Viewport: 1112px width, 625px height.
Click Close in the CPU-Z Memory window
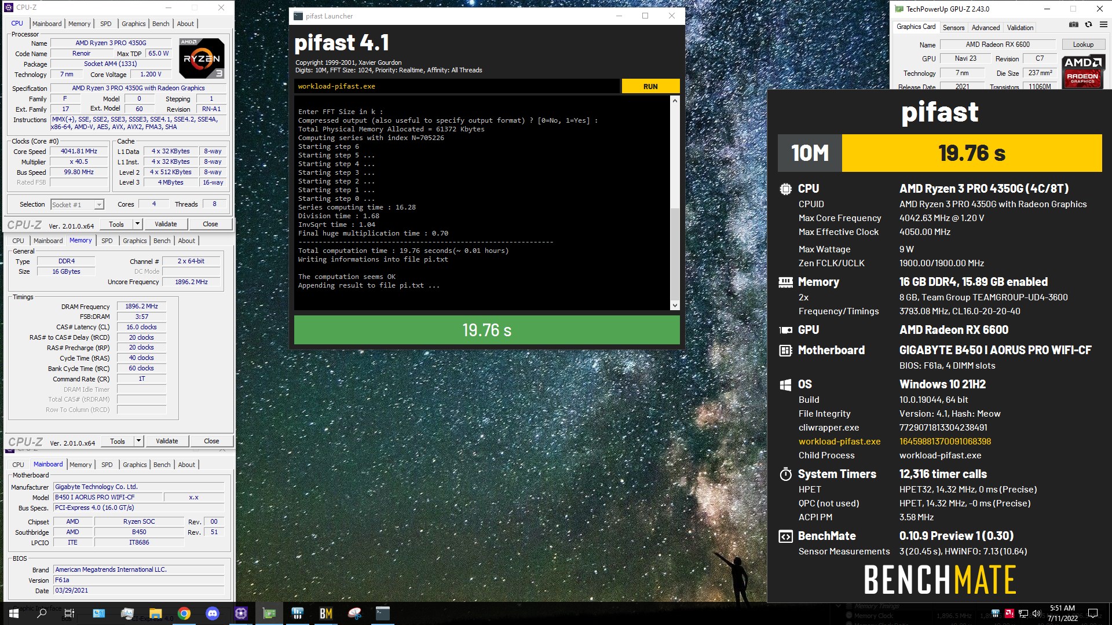click(x=211, y=441)
